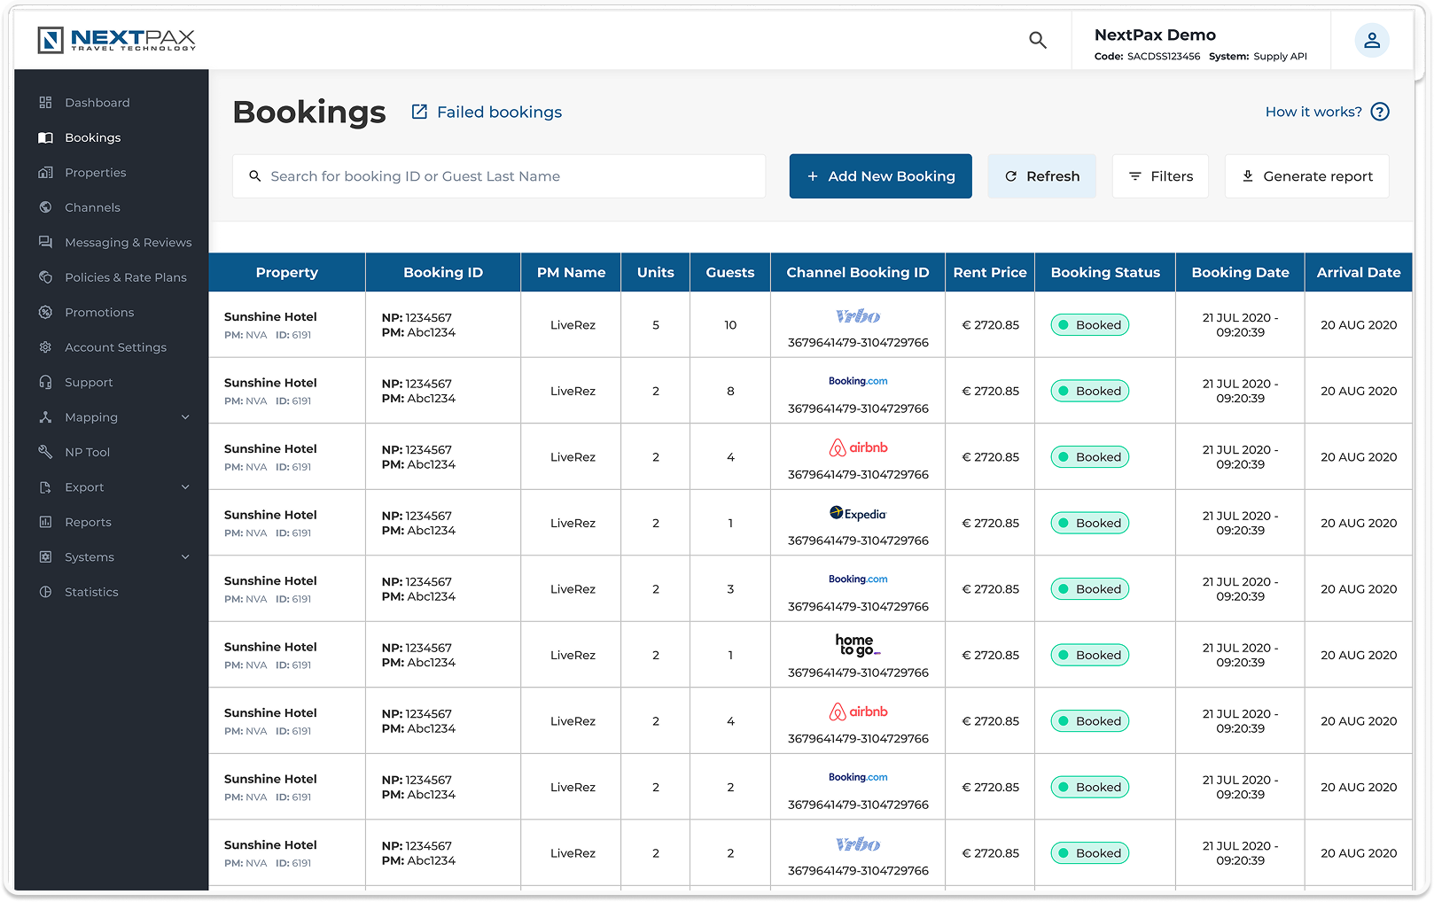1434x902 pixels.
Task: Toggle the Booked status on the Airbnb booking
Action: (1089, 456)
